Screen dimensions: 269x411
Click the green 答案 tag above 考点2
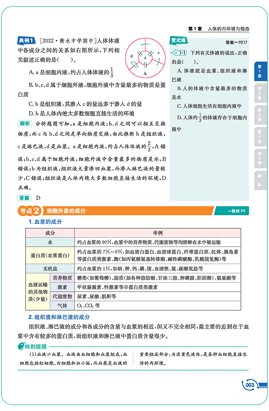click(x=24, y=197)
